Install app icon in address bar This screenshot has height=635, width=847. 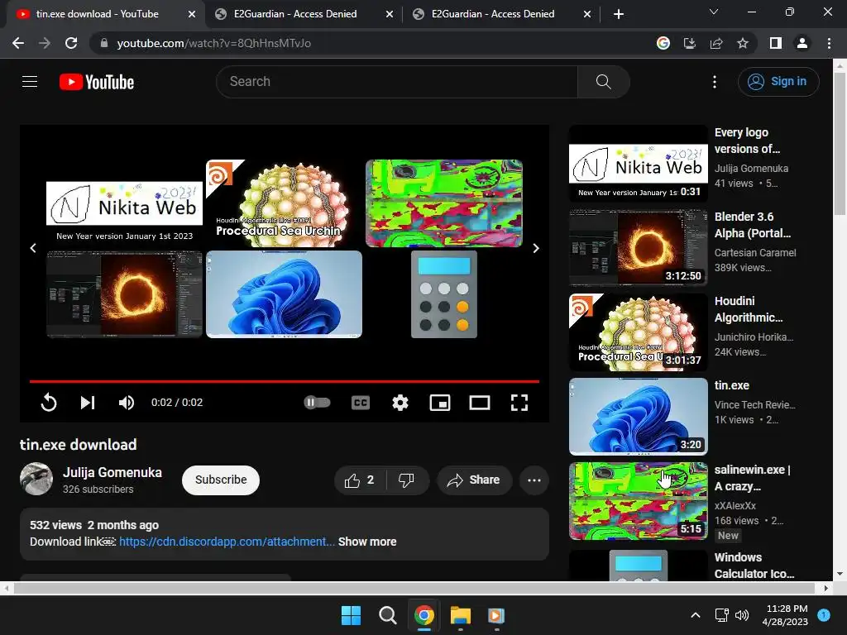(x=690, y=43)
